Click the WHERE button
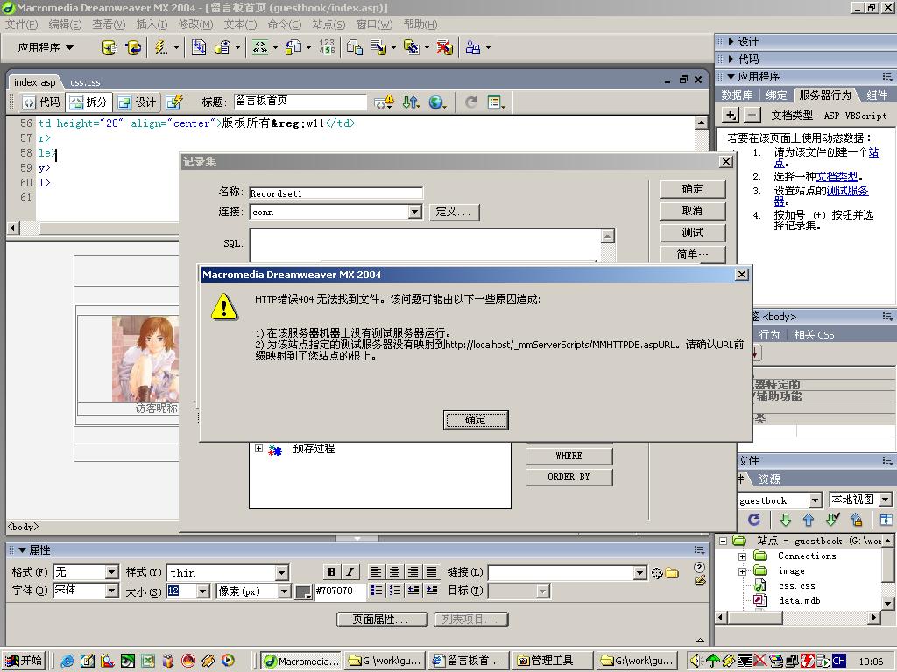Screen dimensions: 897x672 (569, 456)
